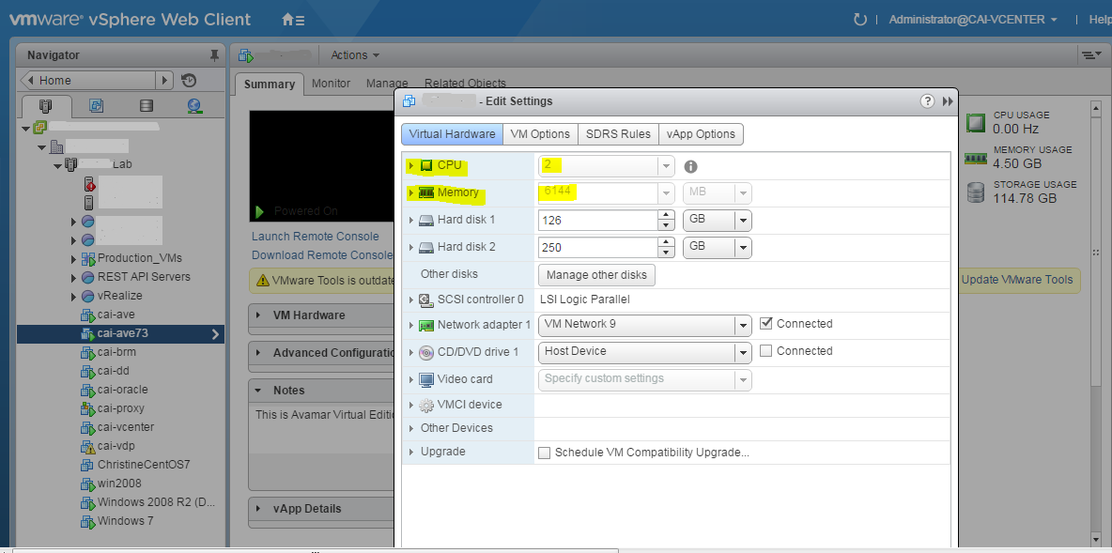Refresh vSphere with the refresh icon

(x=861, y=18)
